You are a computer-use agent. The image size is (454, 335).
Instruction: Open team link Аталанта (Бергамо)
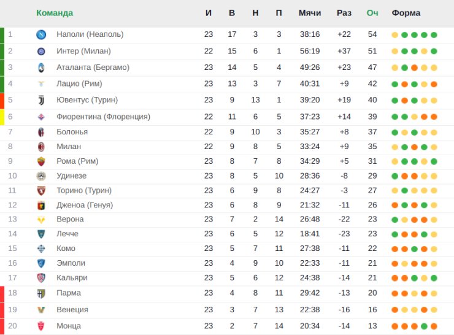[x=93, y=67]
